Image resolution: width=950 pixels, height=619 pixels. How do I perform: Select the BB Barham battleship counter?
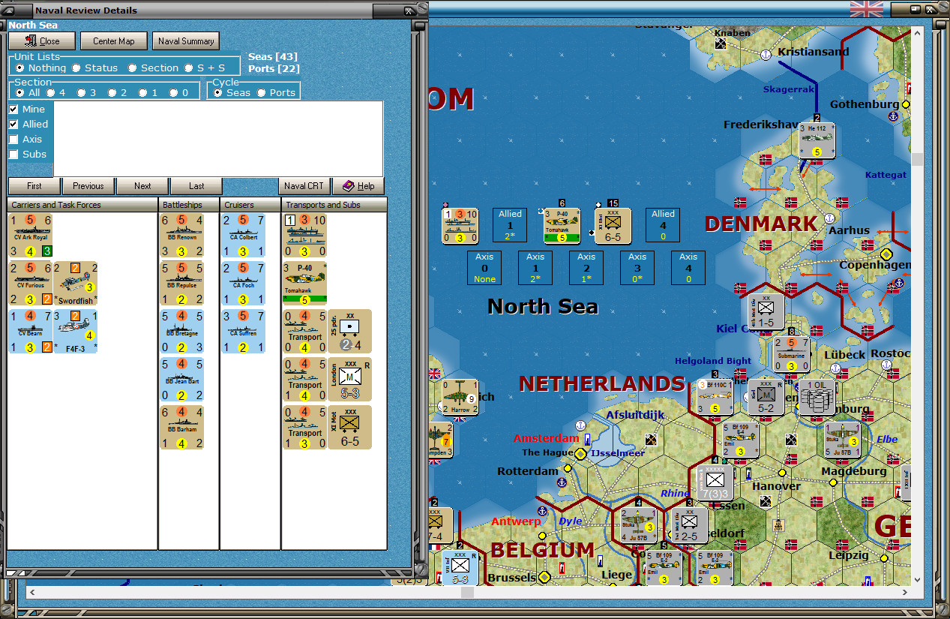click(x=182, y=428)
